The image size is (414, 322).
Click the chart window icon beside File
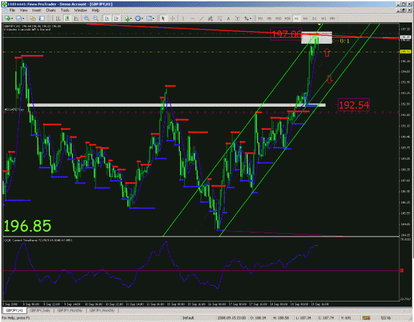click(5, 11)
